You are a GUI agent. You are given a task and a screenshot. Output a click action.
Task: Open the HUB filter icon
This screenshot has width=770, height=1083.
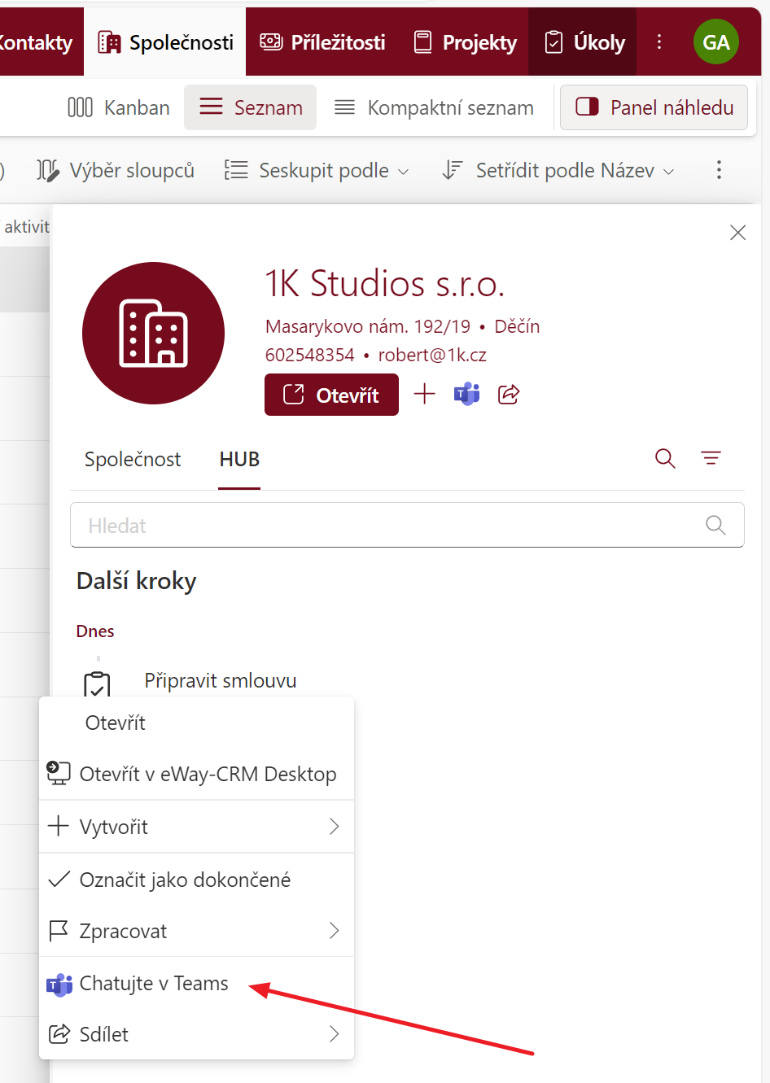click(711, 459)
